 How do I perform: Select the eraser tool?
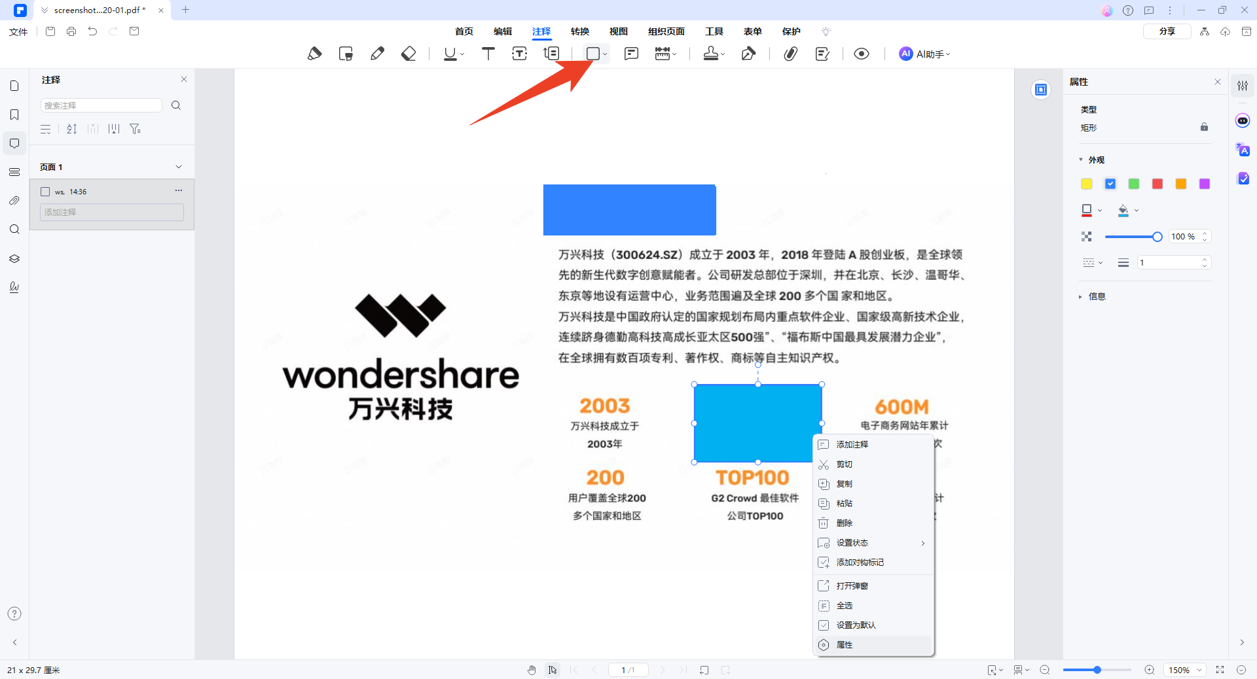point(409,54)
